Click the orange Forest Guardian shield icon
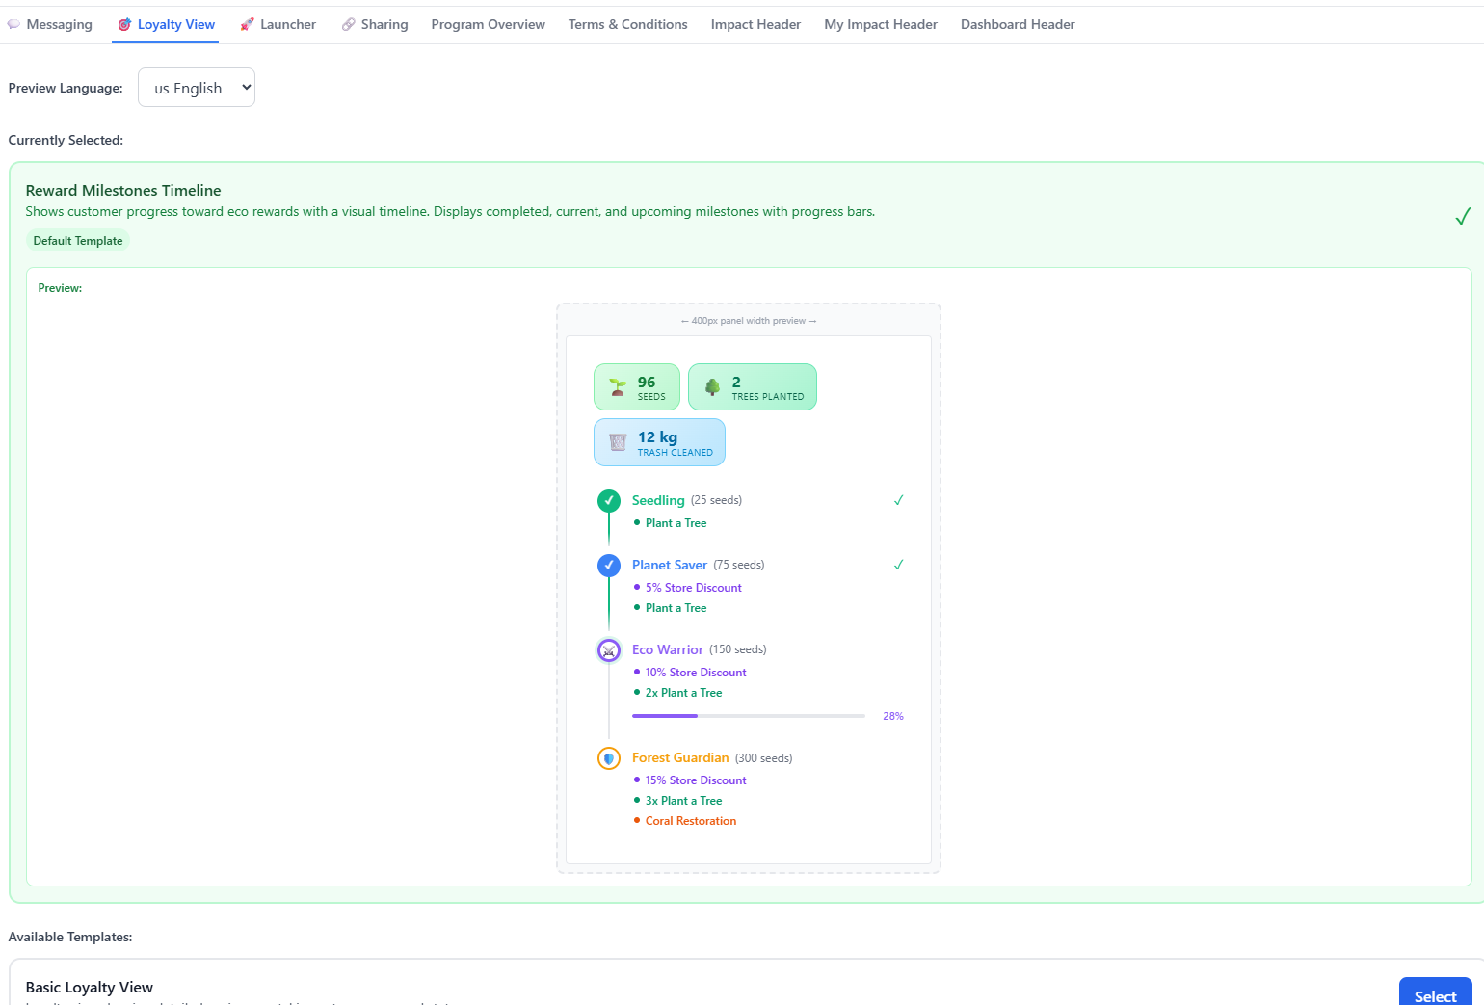Image resolution: width=1484 pixels, height=1005 pixels. pyautogui.click(x=609, y=758)
